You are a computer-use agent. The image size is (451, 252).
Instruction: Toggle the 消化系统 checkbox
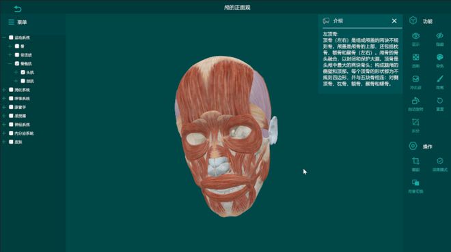(x=11, y=90)
